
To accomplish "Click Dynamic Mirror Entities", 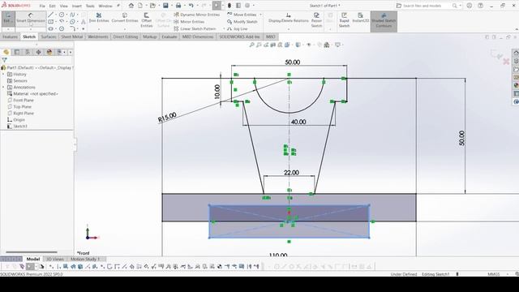I will click(196, 15).
